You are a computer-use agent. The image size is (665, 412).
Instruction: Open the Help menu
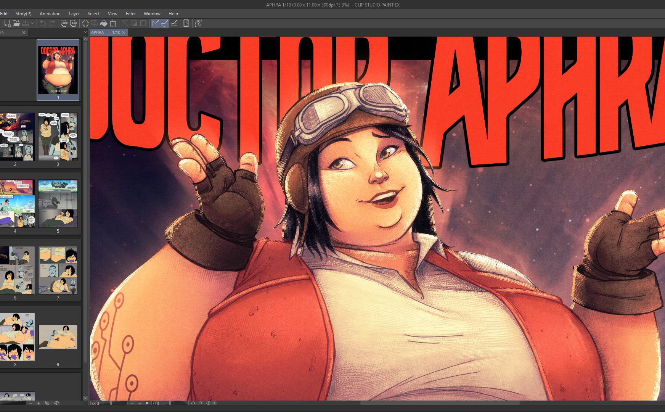[173, 14]
